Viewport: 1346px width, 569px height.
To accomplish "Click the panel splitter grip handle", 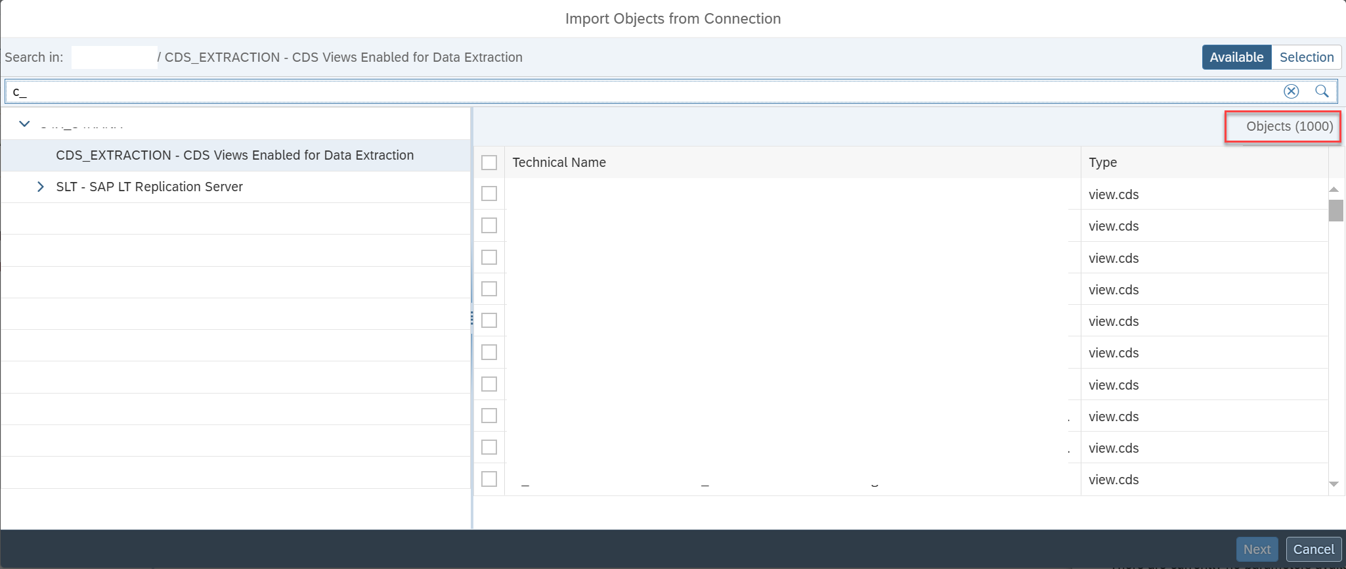I will [471, 319].
